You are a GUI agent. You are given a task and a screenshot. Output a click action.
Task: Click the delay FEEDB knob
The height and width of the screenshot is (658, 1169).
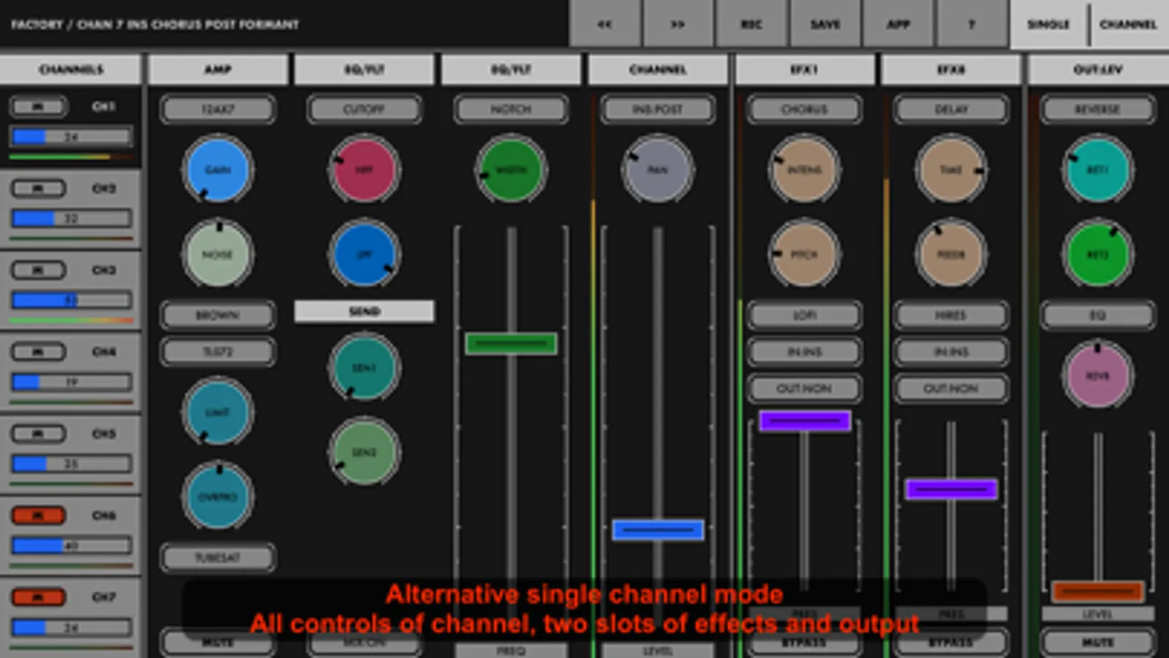pos(951,254)
